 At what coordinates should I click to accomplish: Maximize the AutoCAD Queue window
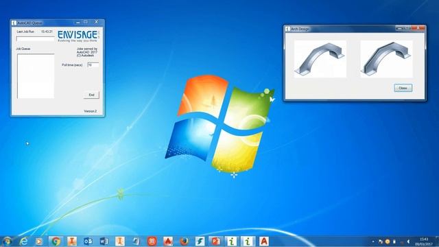tap(86, 22)
